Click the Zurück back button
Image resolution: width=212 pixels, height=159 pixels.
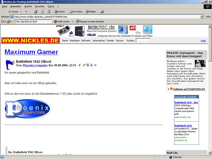13,12
